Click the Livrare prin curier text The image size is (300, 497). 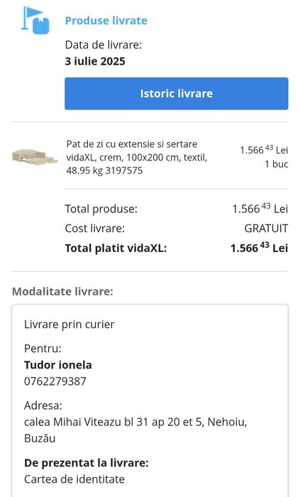pyautogui.click(x=69, y=324)
